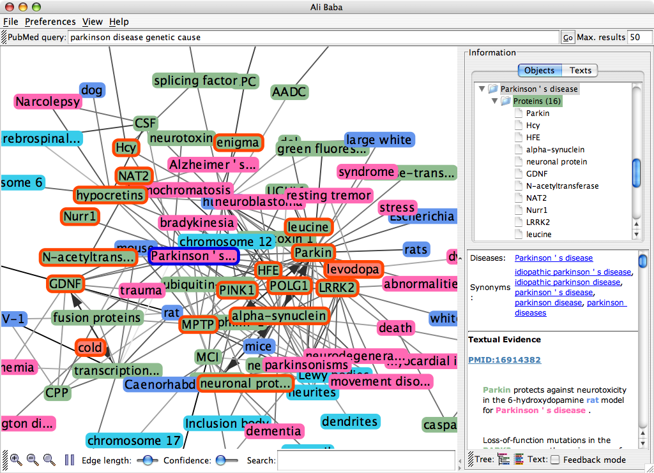Click the second Tree view icon
This screenshot has height=473, width=654.
519,459
